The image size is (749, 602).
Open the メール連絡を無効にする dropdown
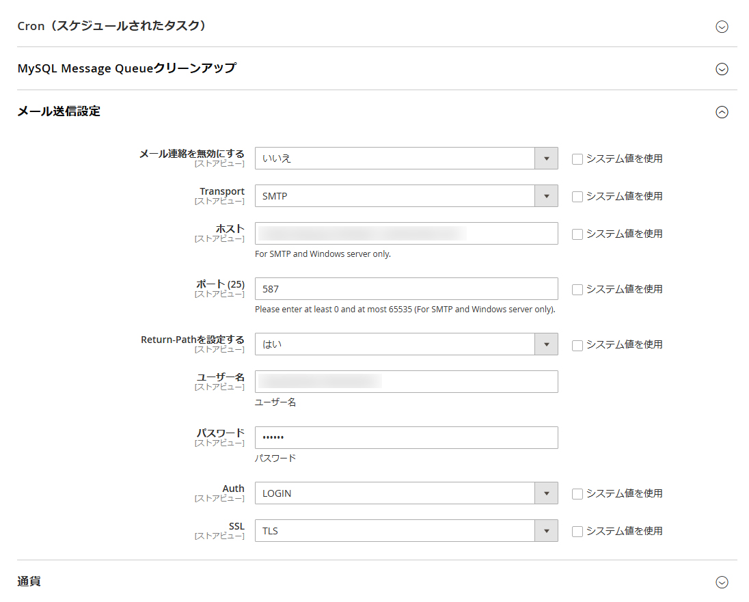(406, 158)
